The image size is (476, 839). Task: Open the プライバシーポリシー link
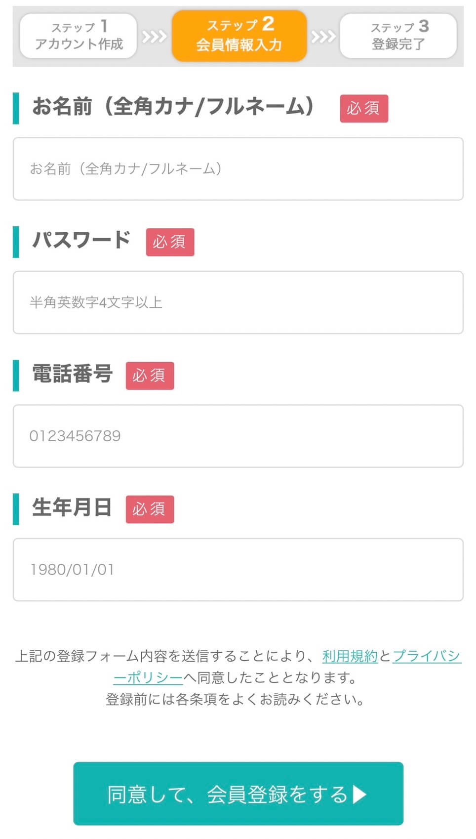click(427, 656)
